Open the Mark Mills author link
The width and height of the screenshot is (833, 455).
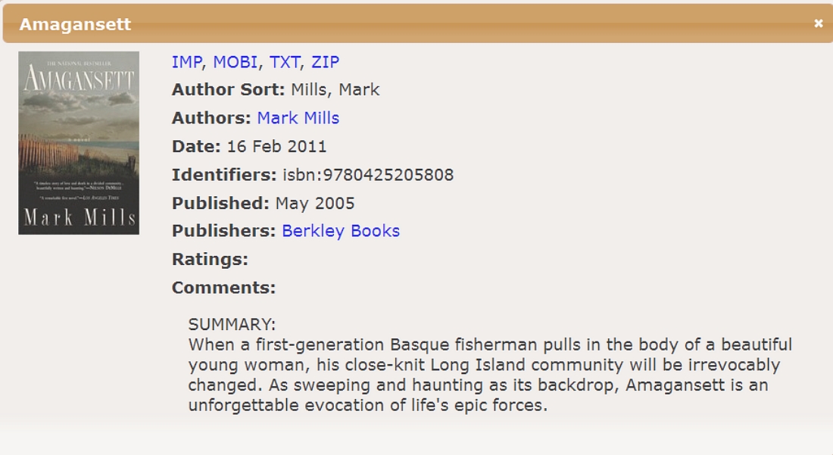tap(298, 118)
